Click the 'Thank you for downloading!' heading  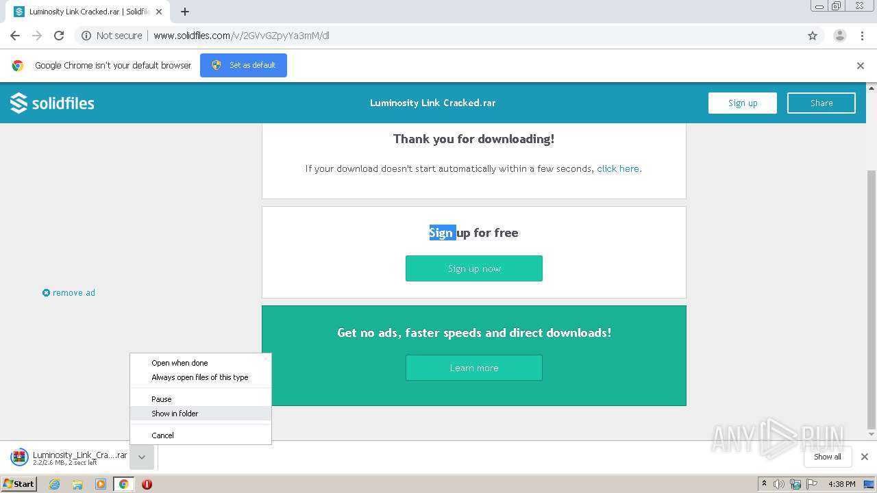pyautogui.click(x=474, y=139)
